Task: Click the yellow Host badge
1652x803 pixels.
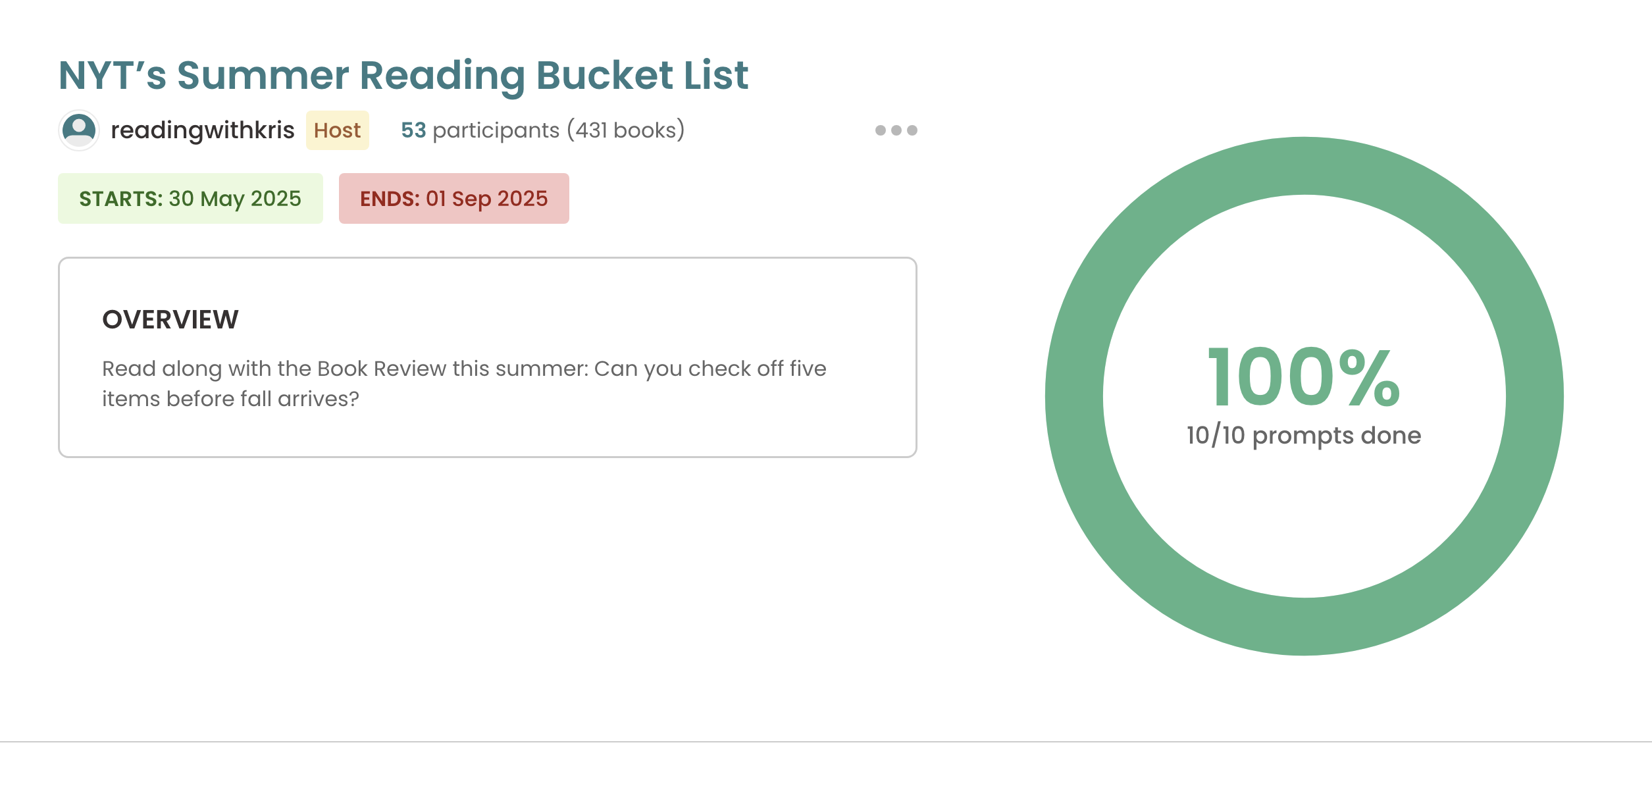Action: 337,130
